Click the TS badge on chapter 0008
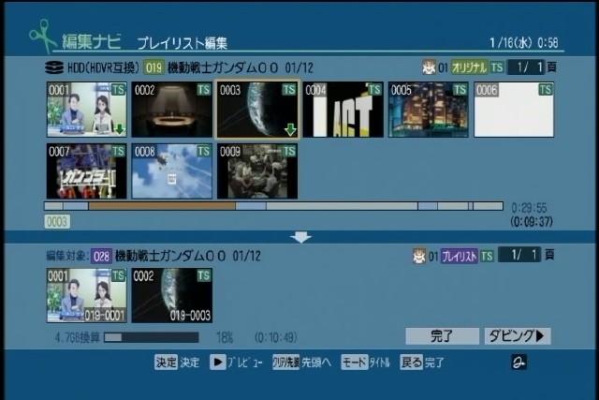This screenshot has height=400, width=599. pos(204,151)
